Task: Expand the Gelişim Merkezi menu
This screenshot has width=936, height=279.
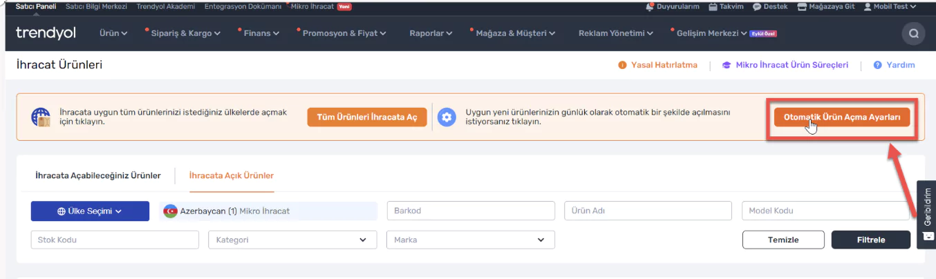Action: point(712,33)
